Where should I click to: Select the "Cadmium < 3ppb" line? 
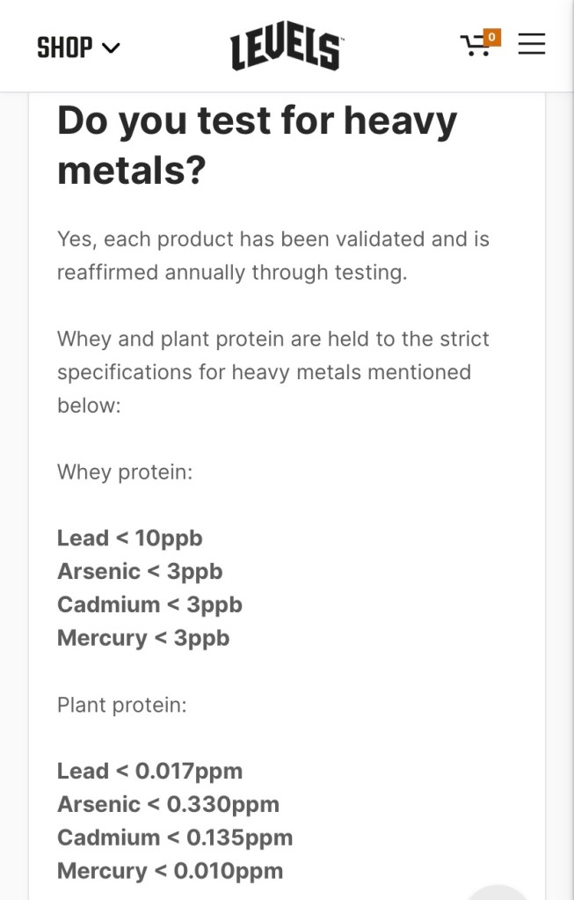[149, 605]
